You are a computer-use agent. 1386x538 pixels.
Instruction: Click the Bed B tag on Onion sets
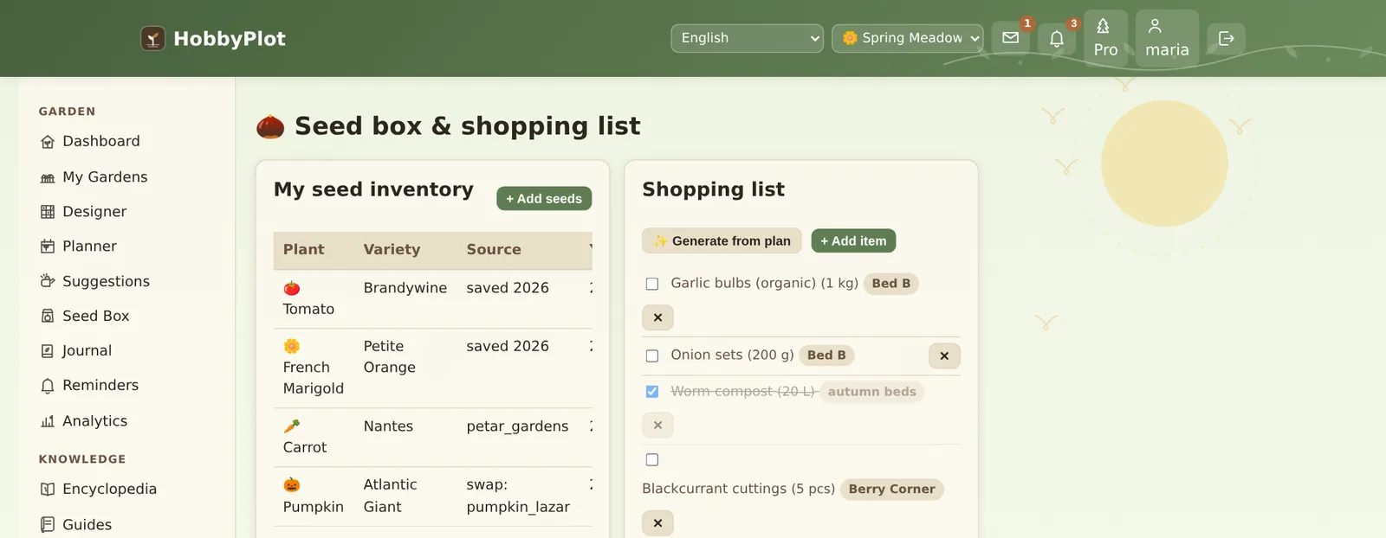pyautogui.click(x=826, y=355)
